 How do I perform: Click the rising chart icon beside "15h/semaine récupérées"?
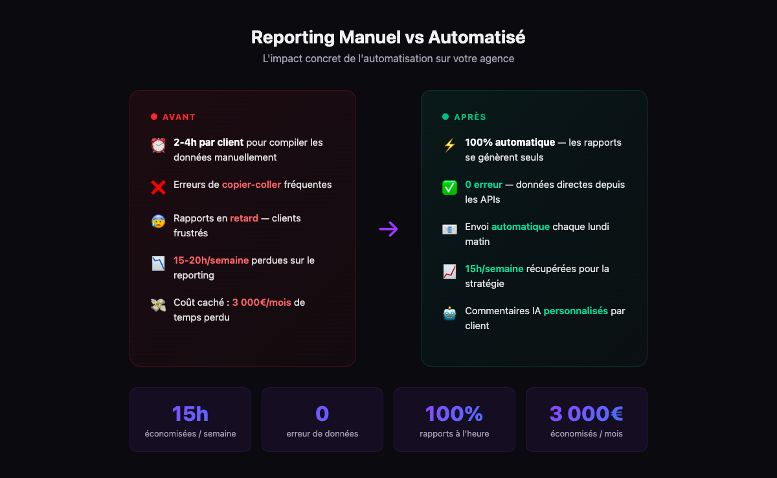[449, 271]
